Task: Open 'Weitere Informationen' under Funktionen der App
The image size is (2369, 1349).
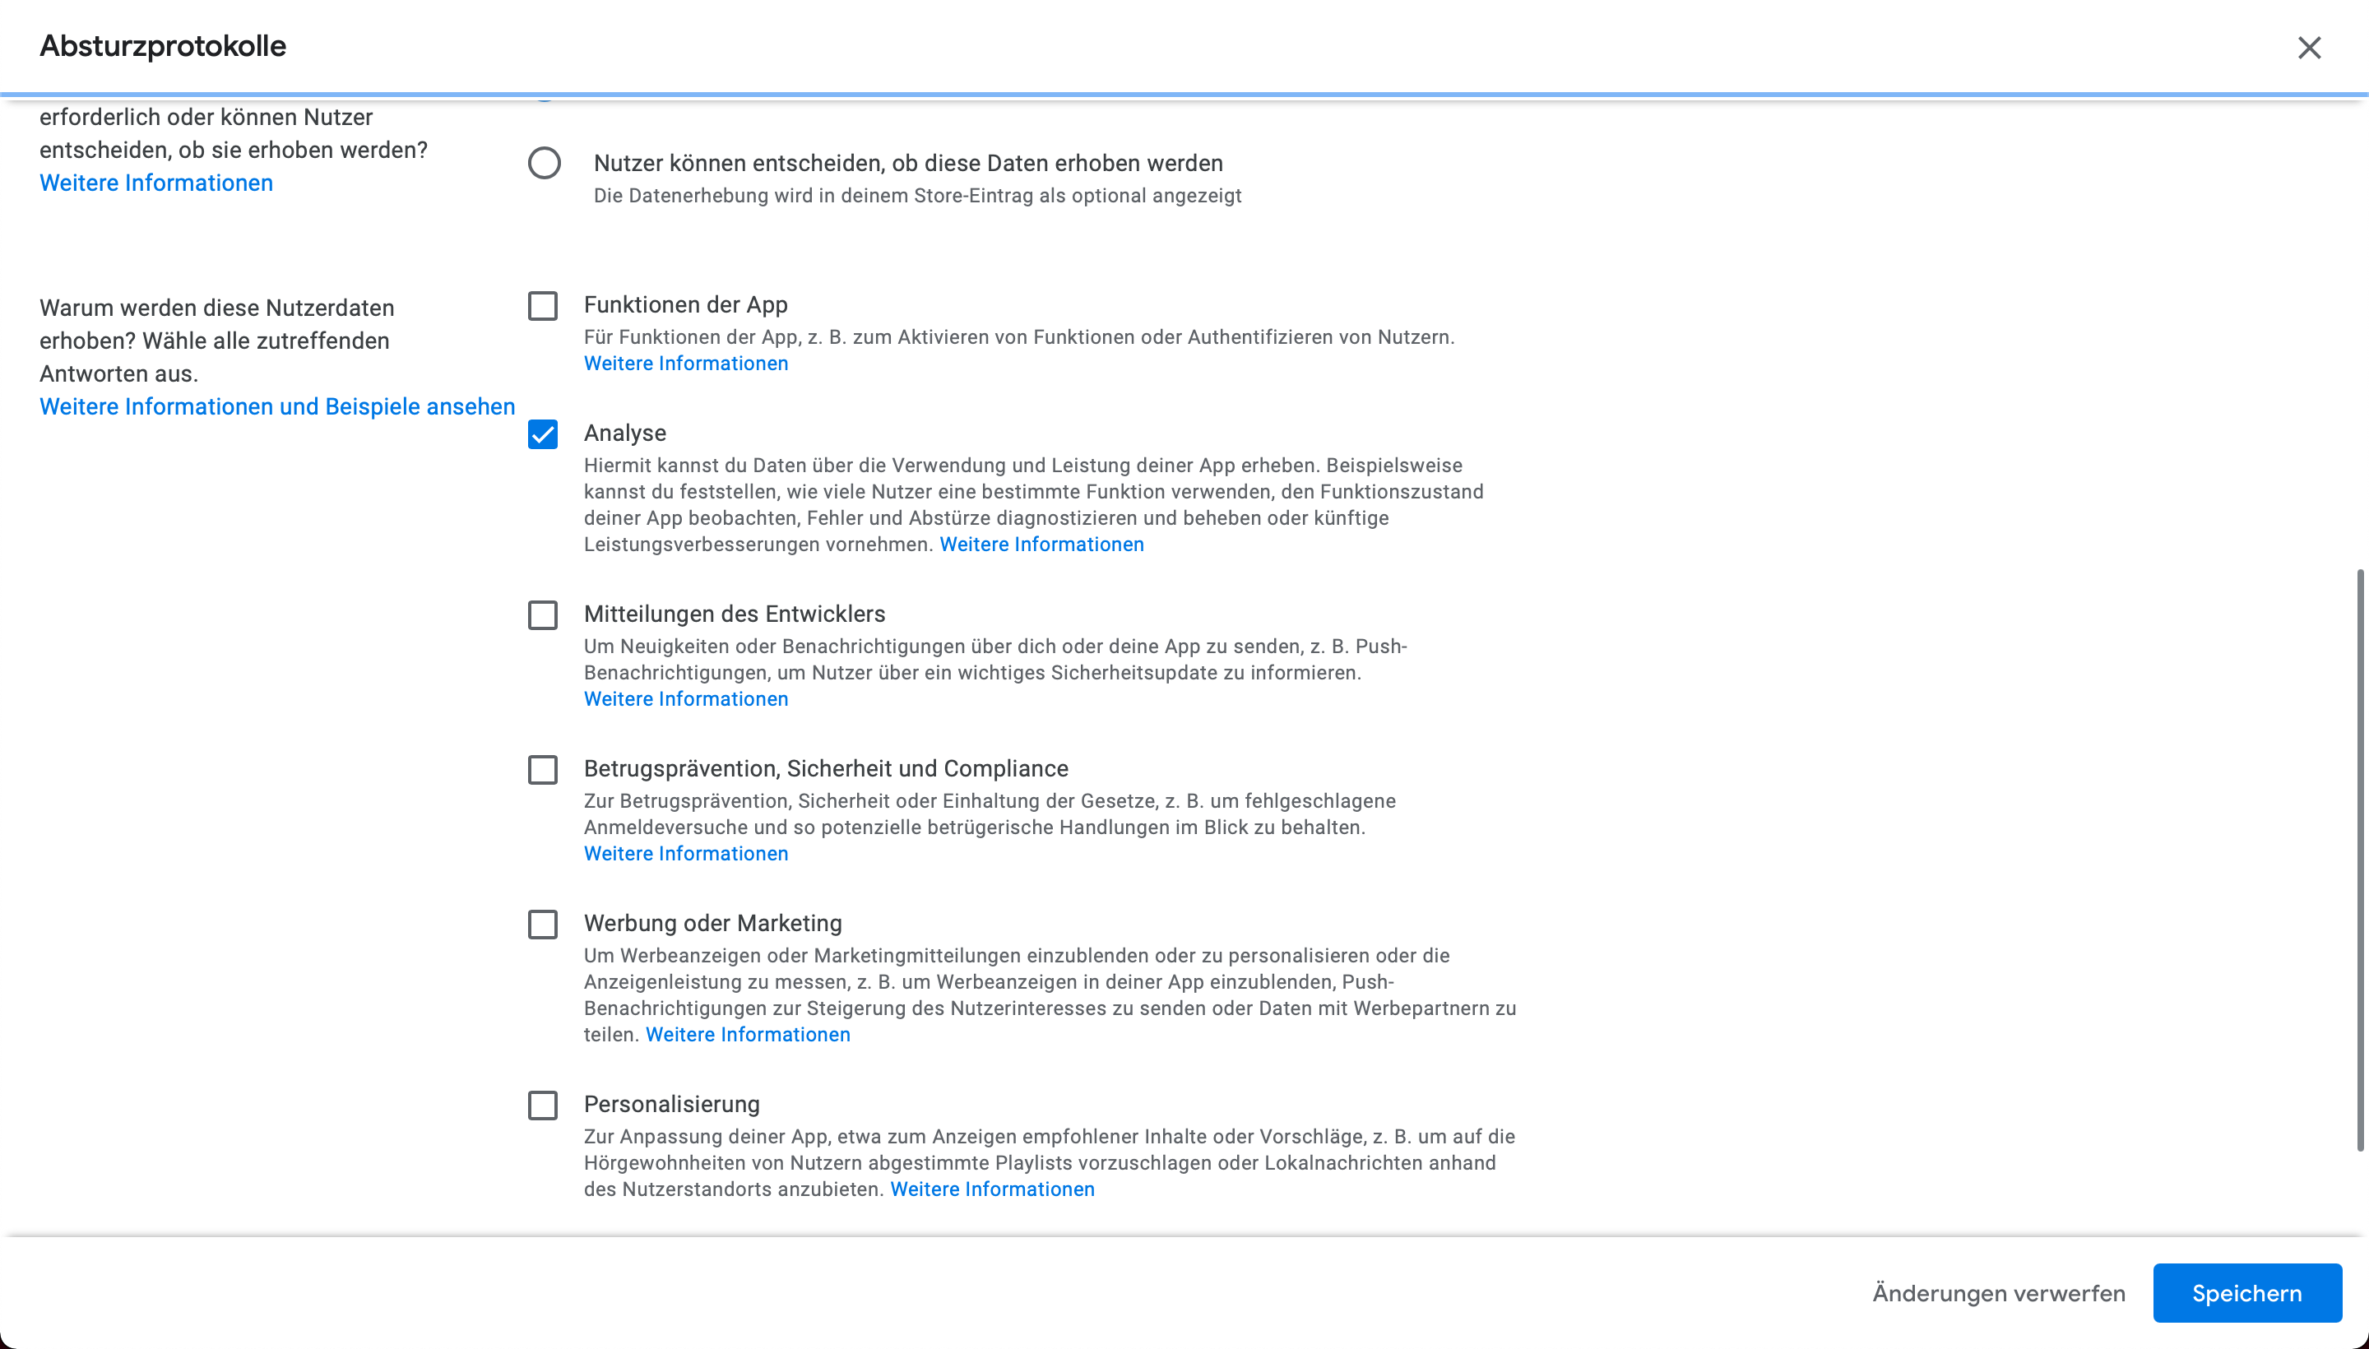Action: (685, 364)
